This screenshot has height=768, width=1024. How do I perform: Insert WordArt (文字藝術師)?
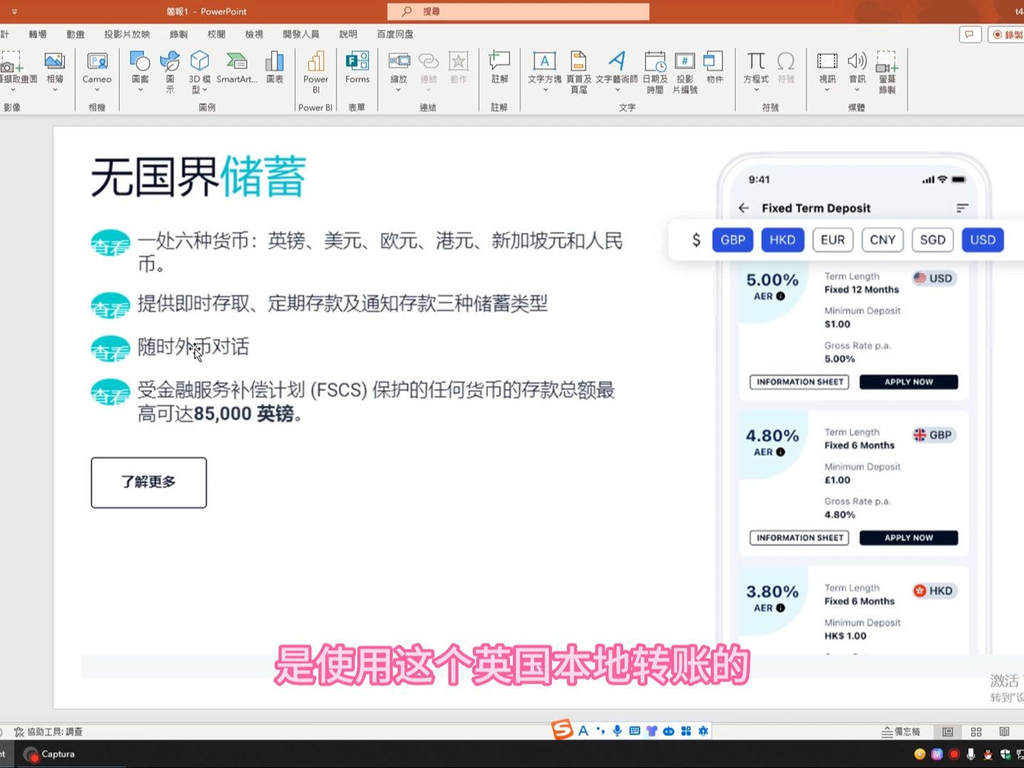617,68
